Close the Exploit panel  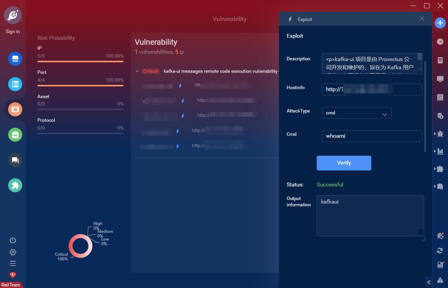422,19
